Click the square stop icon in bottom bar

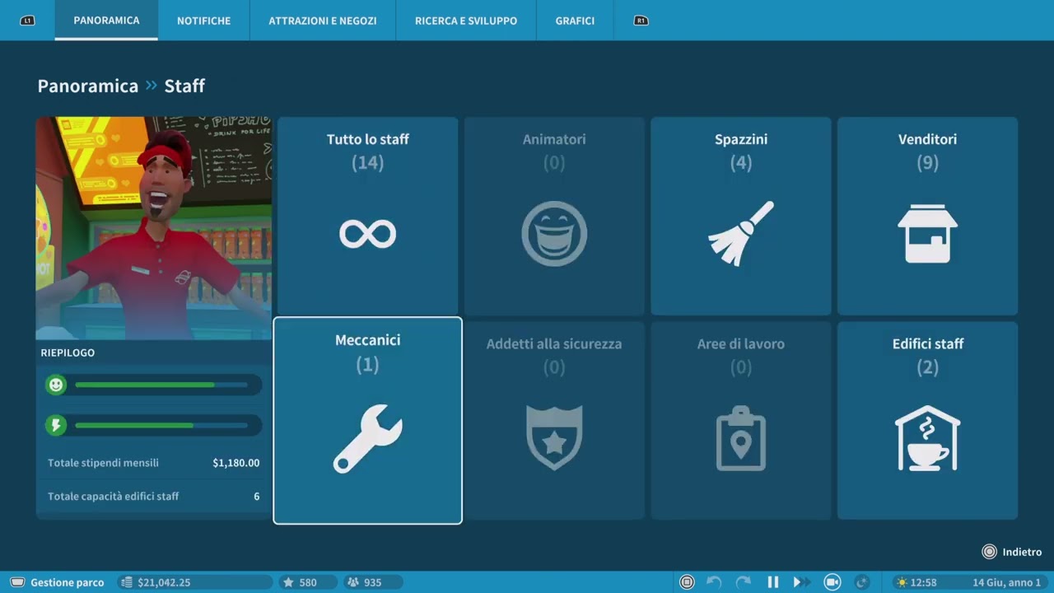click(x=687, y=582)
